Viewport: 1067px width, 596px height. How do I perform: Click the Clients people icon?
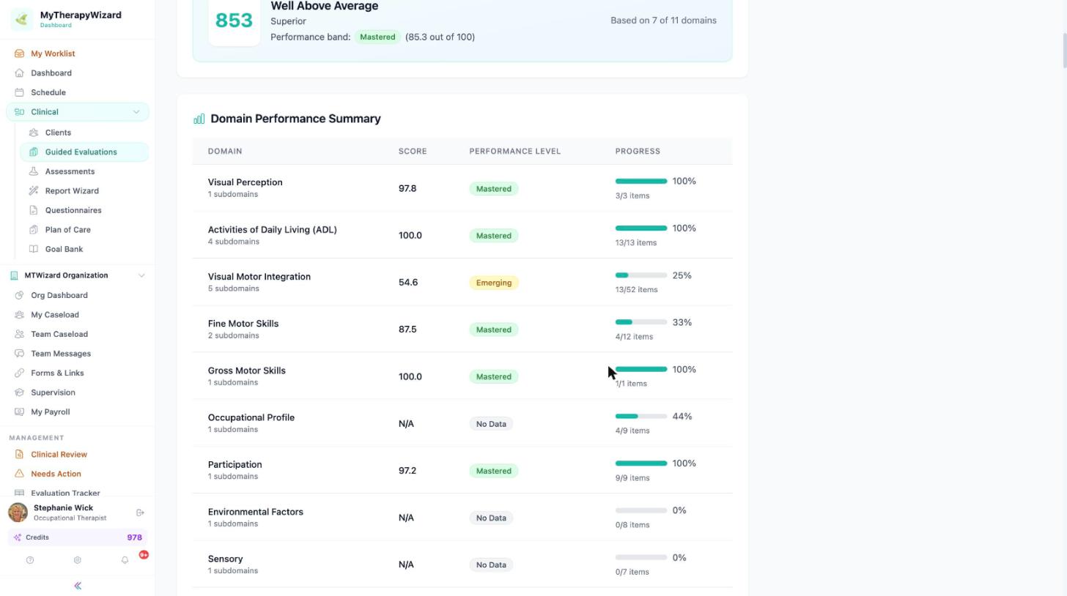(x=34, y=133)
